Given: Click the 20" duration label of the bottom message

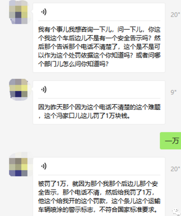Looking at the screenshot, I should coord(175,169).
